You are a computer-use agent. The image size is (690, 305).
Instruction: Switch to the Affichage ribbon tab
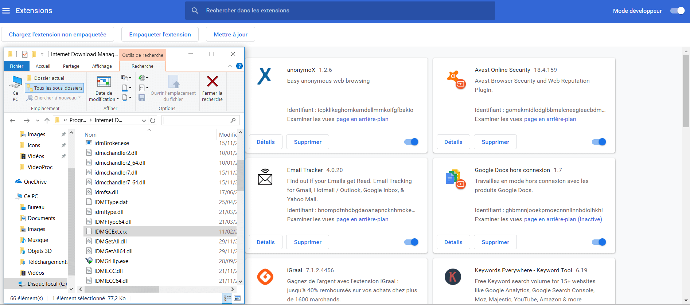(x=102, y=66)
